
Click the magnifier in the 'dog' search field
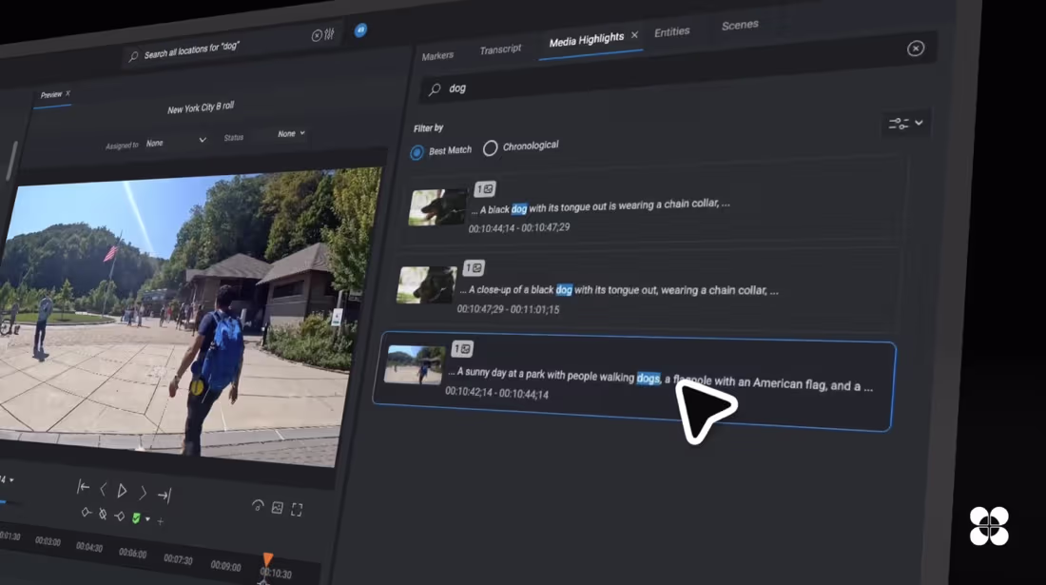pyautogui.click(x=435, y=89)
